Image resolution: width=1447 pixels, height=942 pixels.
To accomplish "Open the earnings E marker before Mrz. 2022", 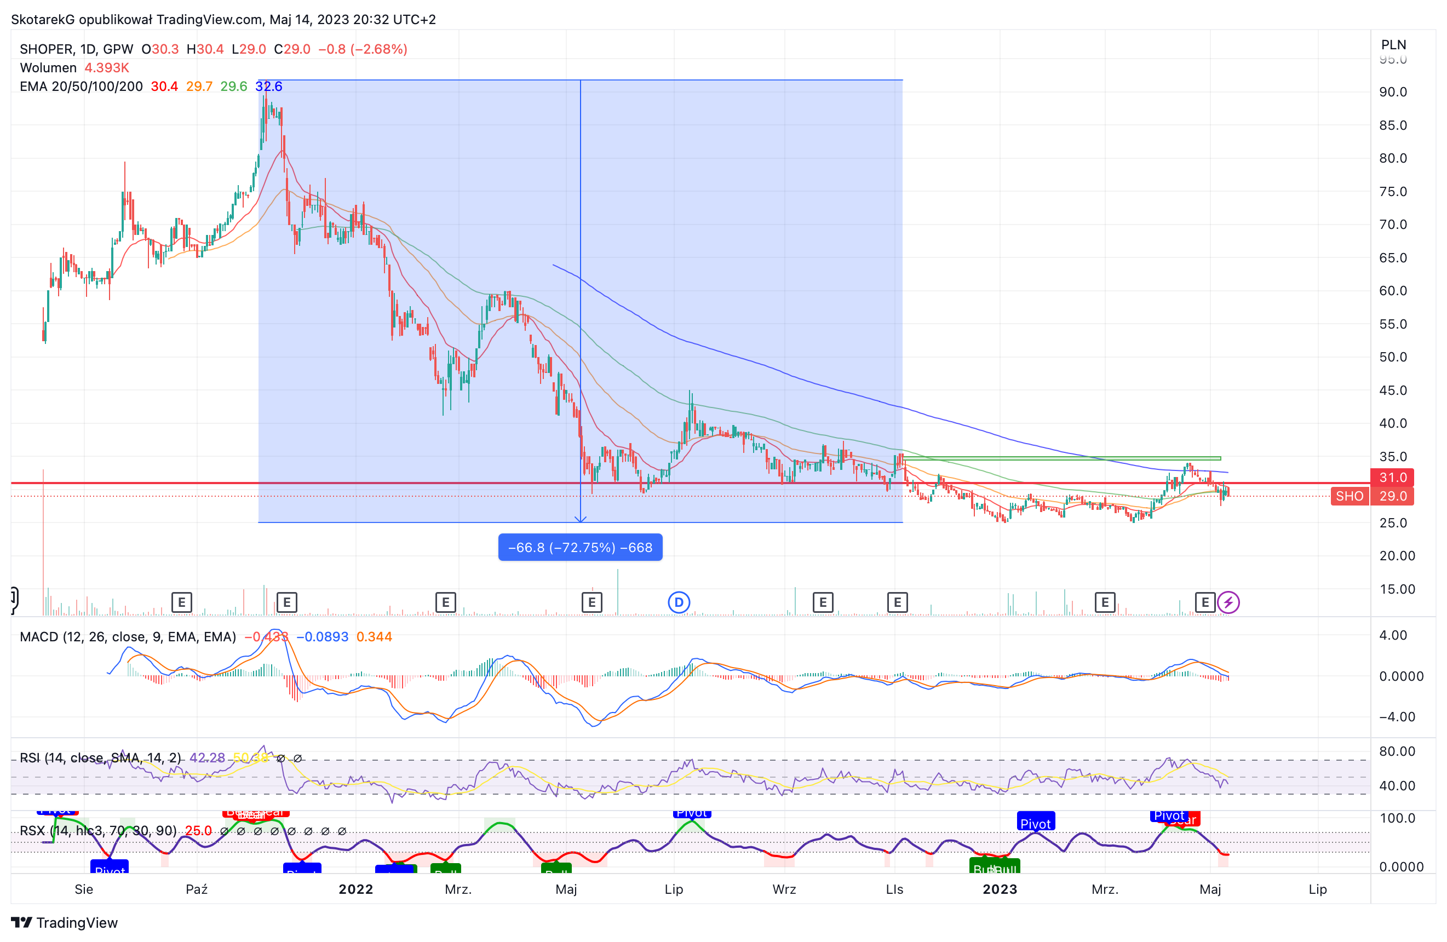I will click(x=445, y=602).
